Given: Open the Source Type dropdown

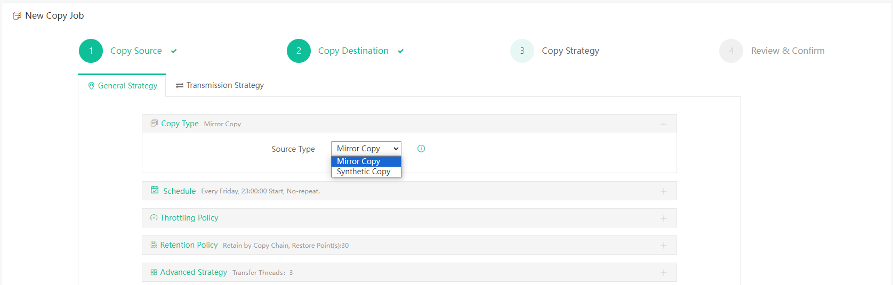Looking at the screenshot, I should click(366, 149).
